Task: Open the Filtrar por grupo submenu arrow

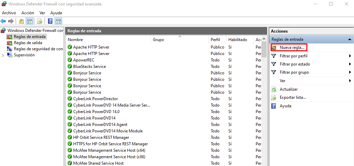Action: click(x=350, y=72)
